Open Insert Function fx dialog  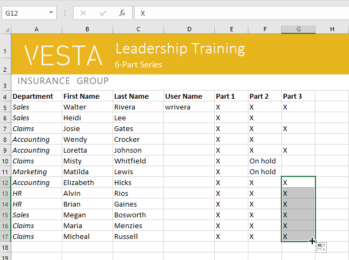point(122,12)
